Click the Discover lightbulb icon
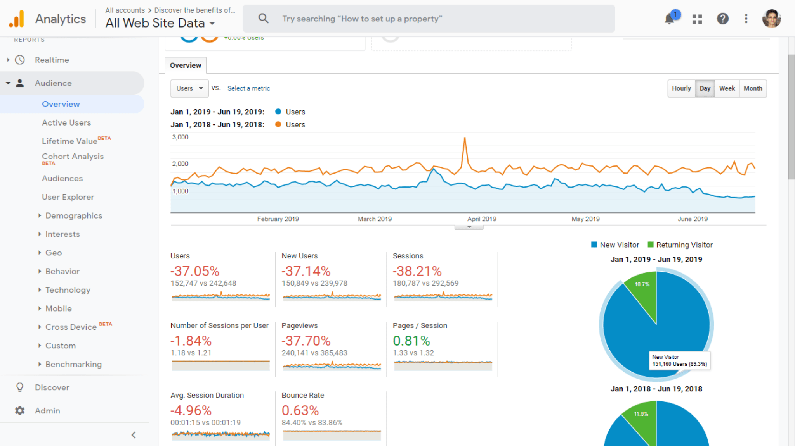 [x=20, y=387]
